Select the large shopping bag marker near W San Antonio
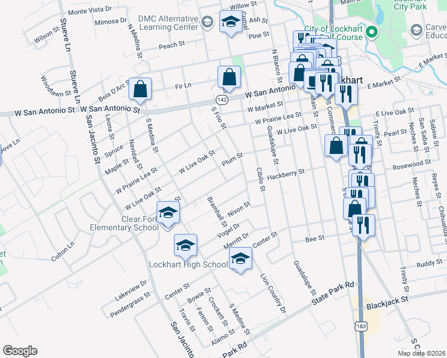 (299, 73)
